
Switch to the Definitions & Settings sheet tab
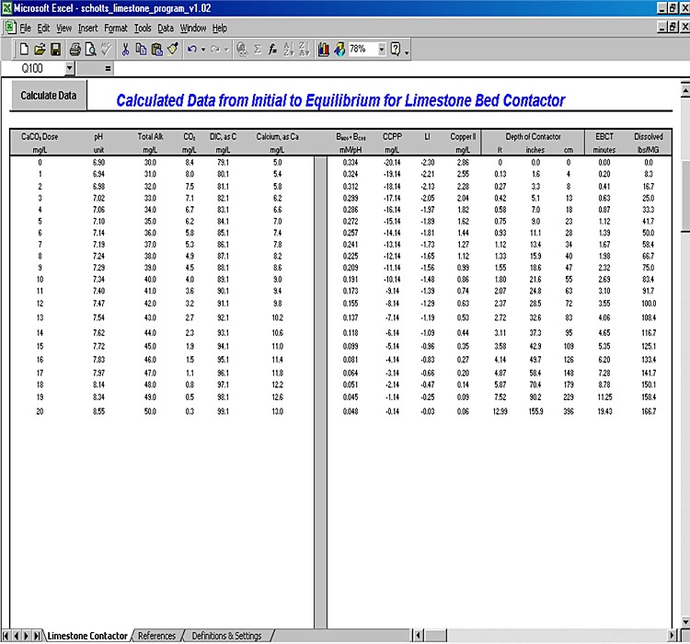(x=226, y=636)
